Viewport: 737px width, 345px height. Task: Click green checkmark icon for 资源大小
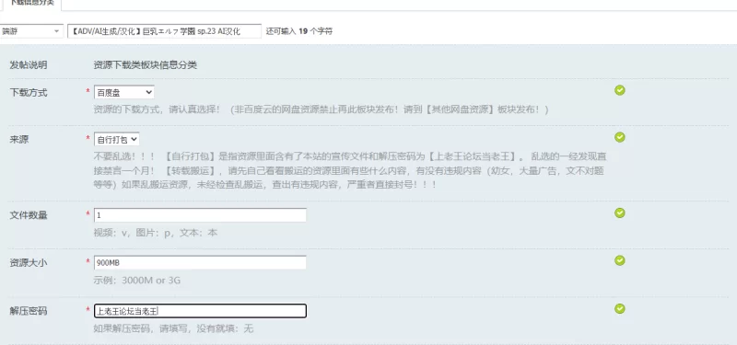tap(619, 260)
